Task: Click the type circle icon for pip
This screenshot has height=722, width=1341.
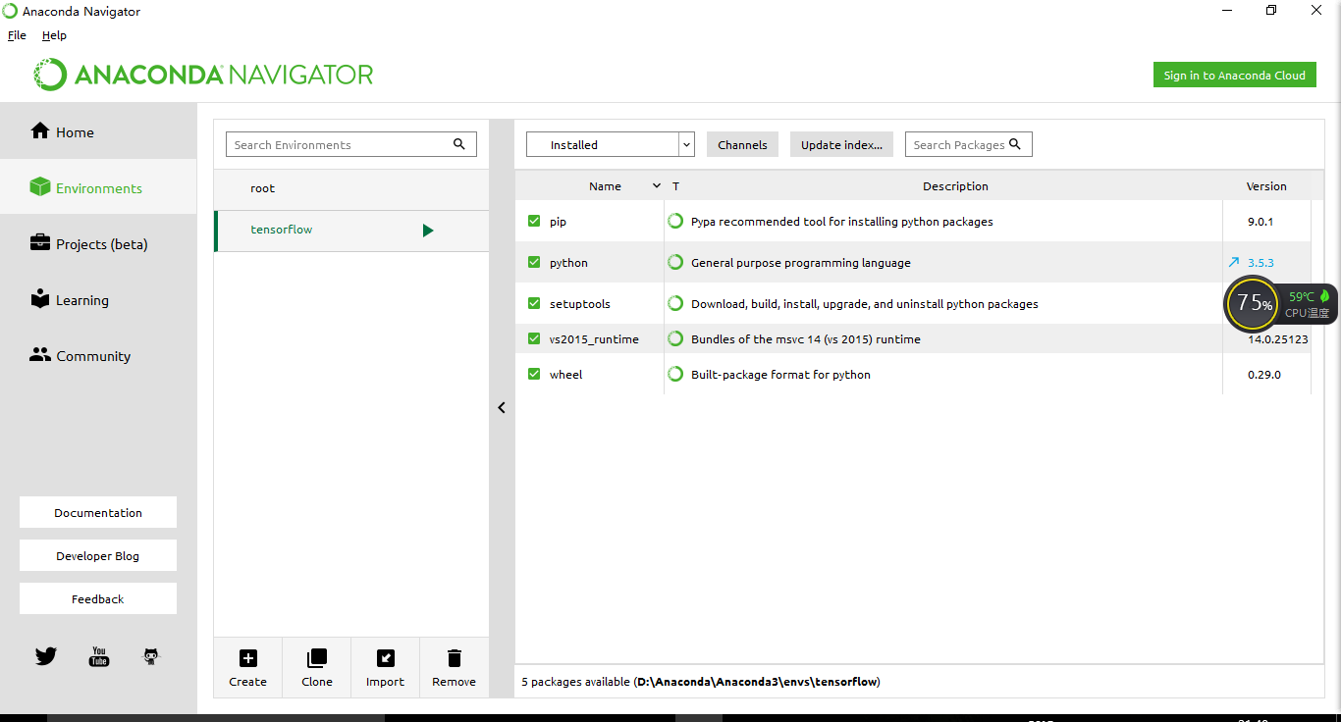Action: coord(675,221)
